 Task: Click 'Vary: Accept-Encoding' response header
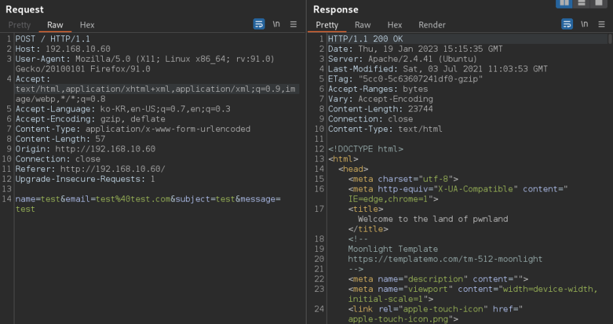381,99
